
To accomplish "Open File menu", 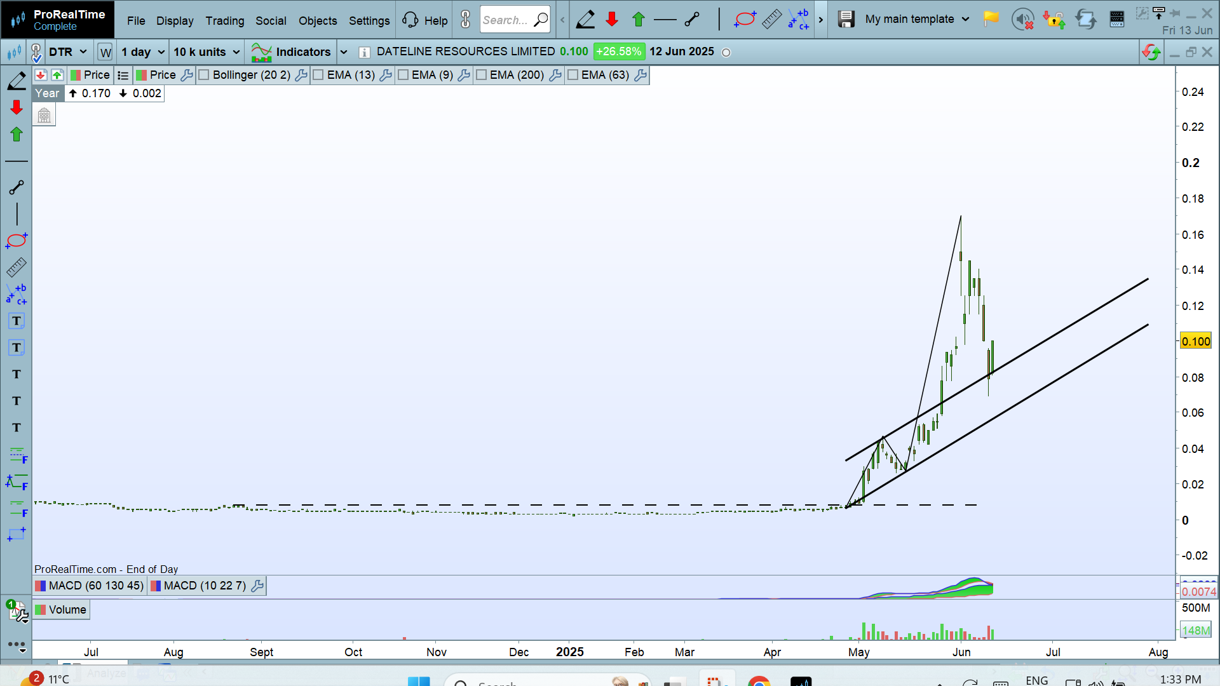I will point(136,20).
